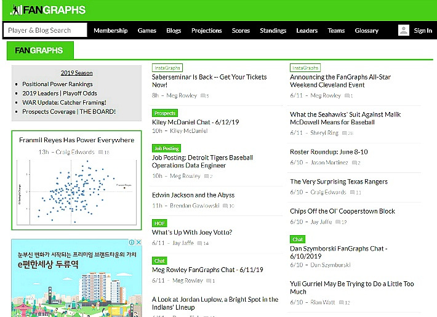Click the HOF category tag

click(159, 223)
